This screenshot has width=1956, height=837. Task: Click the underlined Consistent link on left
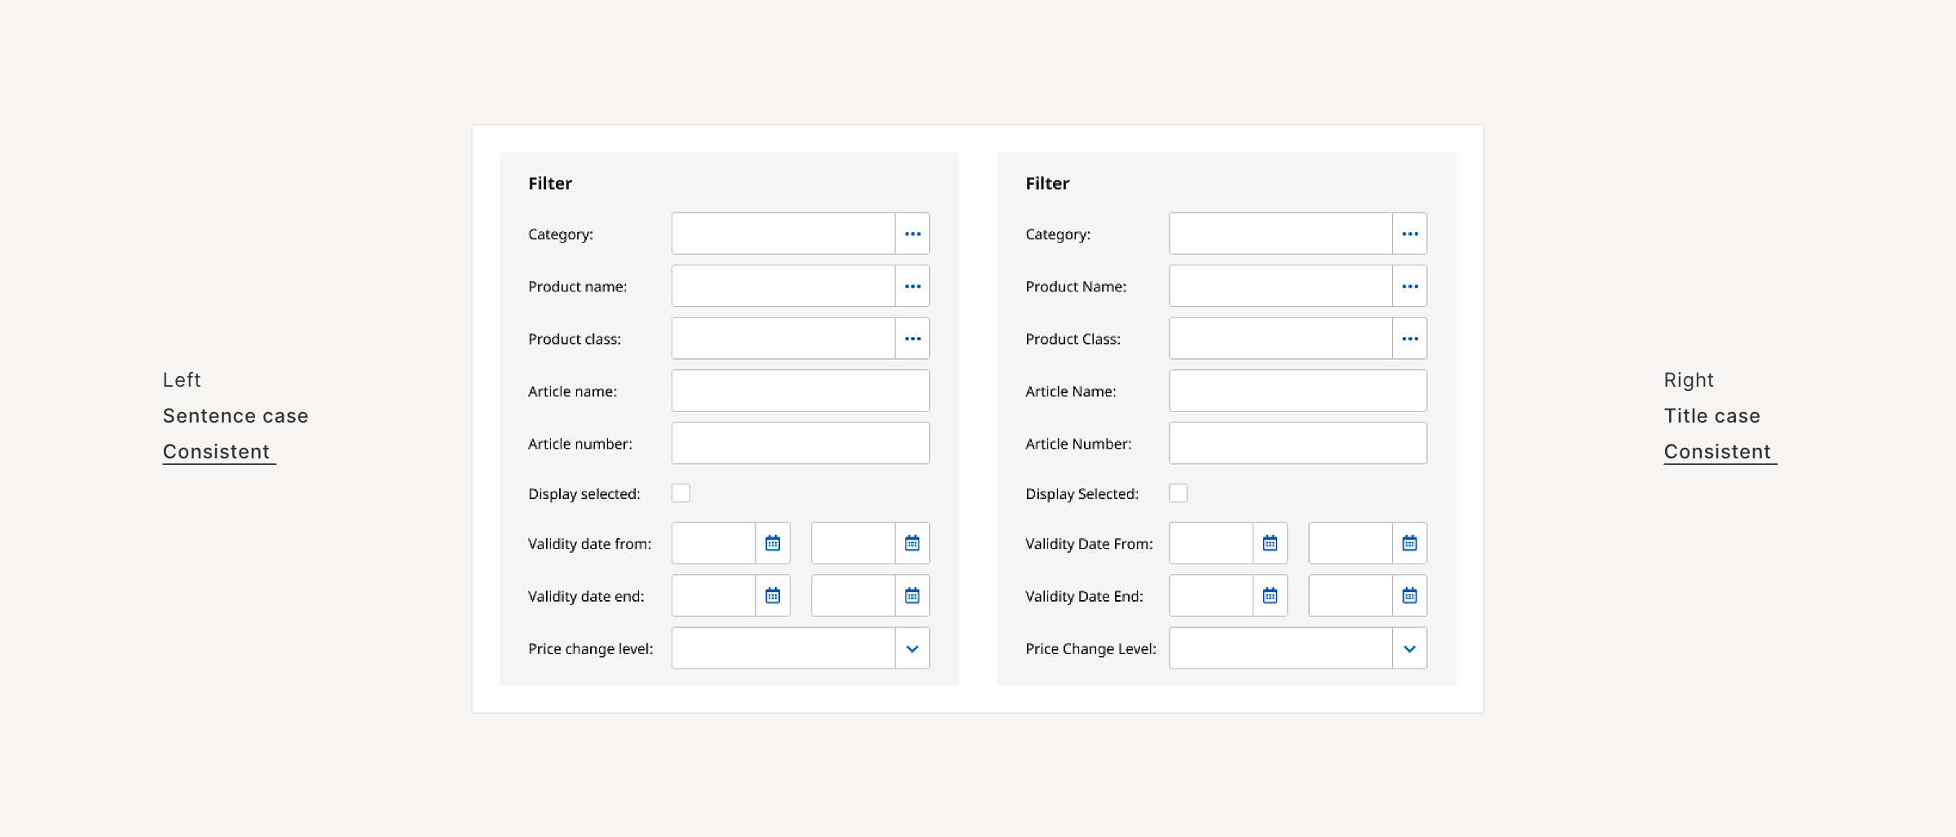[x=218, y=451]
